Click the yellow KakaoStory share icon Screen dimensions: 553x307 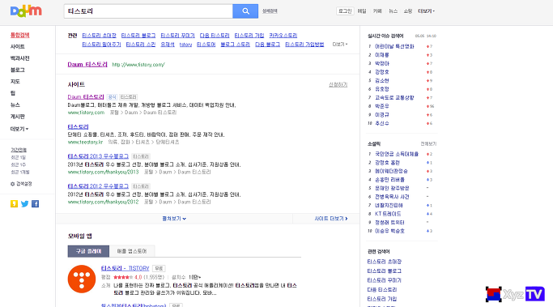14,203
